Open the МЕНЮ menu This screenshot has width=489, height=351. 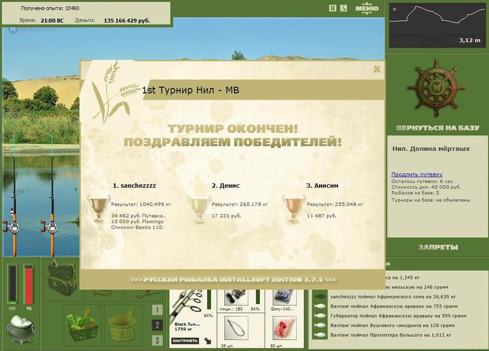(x=367, y=9)
